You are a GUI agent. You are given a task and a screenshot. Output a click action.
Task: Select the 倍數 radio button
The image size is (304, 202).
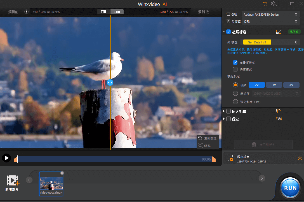[x=235, y=85]
